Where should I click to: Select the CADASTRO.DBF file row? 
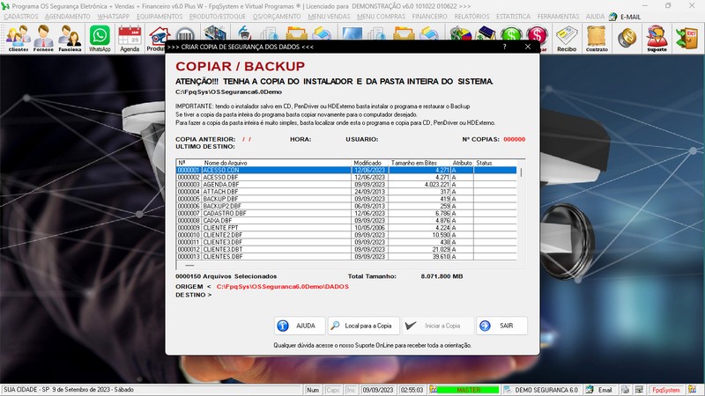tap(346, 213)
